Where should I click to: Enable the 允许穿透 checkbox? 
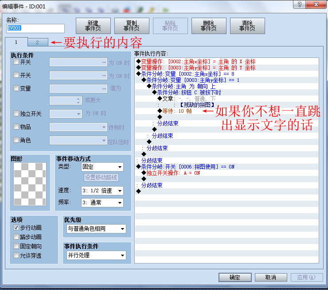tap(16, 255)
